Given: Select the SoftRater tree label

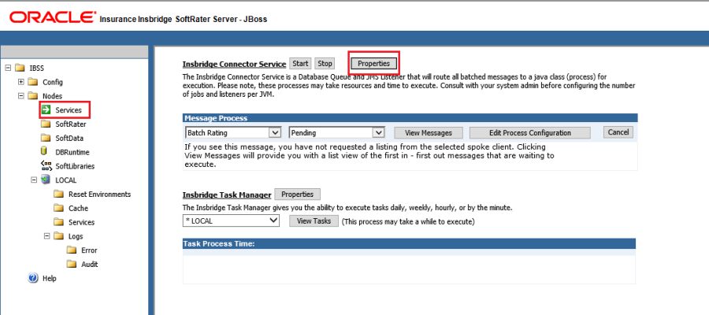Looking at the screenshot, I should 71,124.
